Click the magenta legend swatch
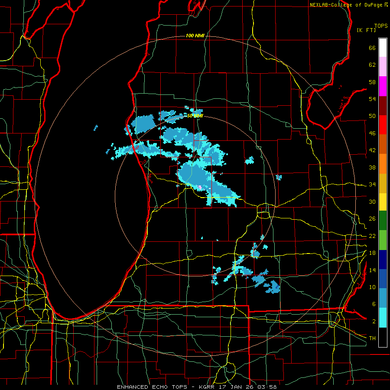390x390 pixels. click(383, 86)
